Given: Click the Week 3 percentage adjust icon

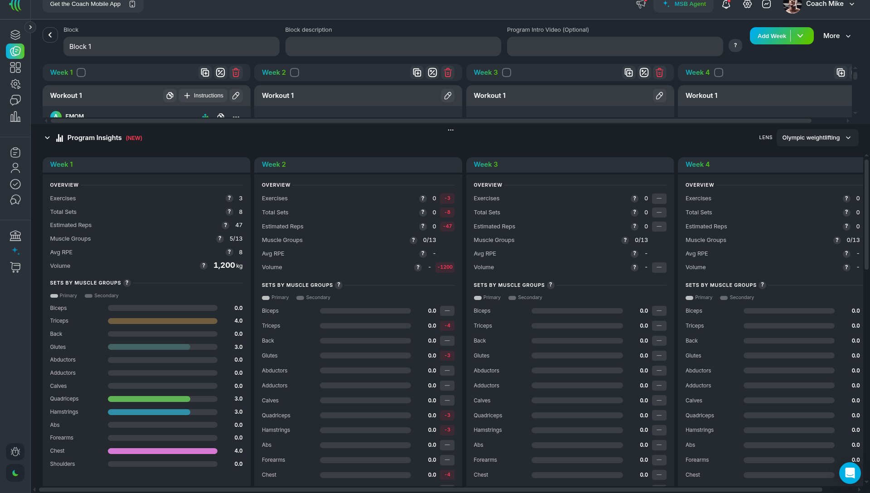Looking at the screenshot, I should 644,72.
